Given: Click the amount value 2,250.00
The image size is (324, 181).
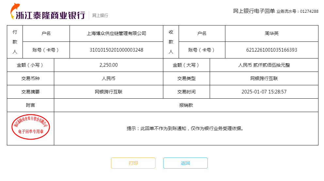Looking at the screenshot, I should pos(108,65).
